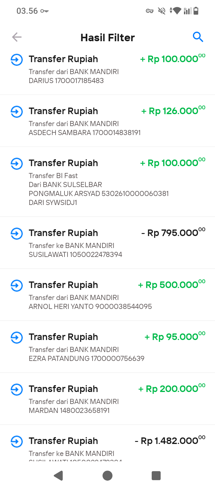Tap the back arrow in header
Image resolution: width=215 pixels, height=490 pixels.
click(x=17, y=37)
